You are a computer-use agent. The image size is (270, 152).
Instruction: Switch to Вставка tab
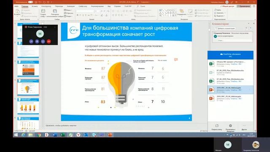pos(35,6)
